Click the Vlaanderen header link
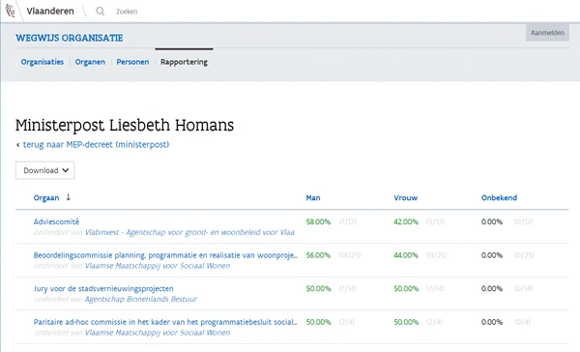Screen dimensions: 580x352 (x=50, y=11)
